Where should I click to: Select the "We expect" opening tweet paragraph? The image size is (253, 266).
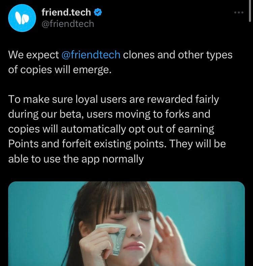point(120,62)
